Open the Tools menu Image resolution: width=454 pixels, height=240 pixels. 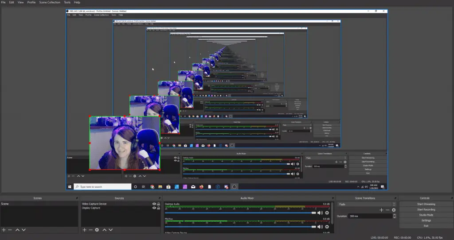[x=67, y=2]
